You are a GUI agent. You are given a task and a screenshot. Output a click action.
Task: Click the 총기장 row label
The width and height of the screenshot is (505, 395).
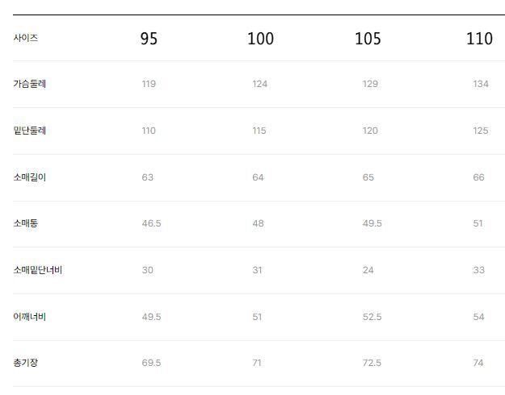(26, 363)
